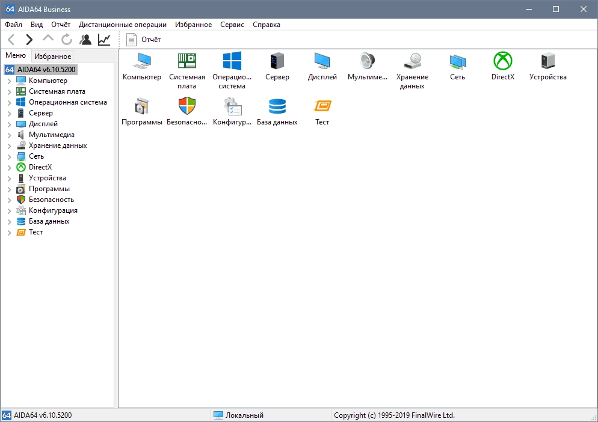
Task: Select the Операционная система Windows logo icon
Action: 232,61
